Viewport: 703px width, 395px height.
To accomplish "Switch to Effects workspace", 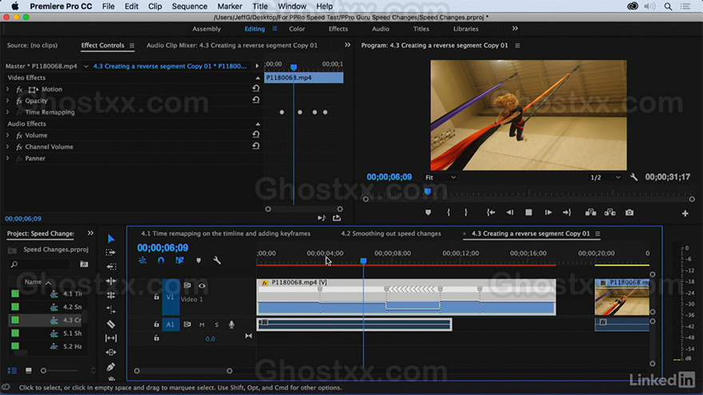I will (x=338, y=29).
